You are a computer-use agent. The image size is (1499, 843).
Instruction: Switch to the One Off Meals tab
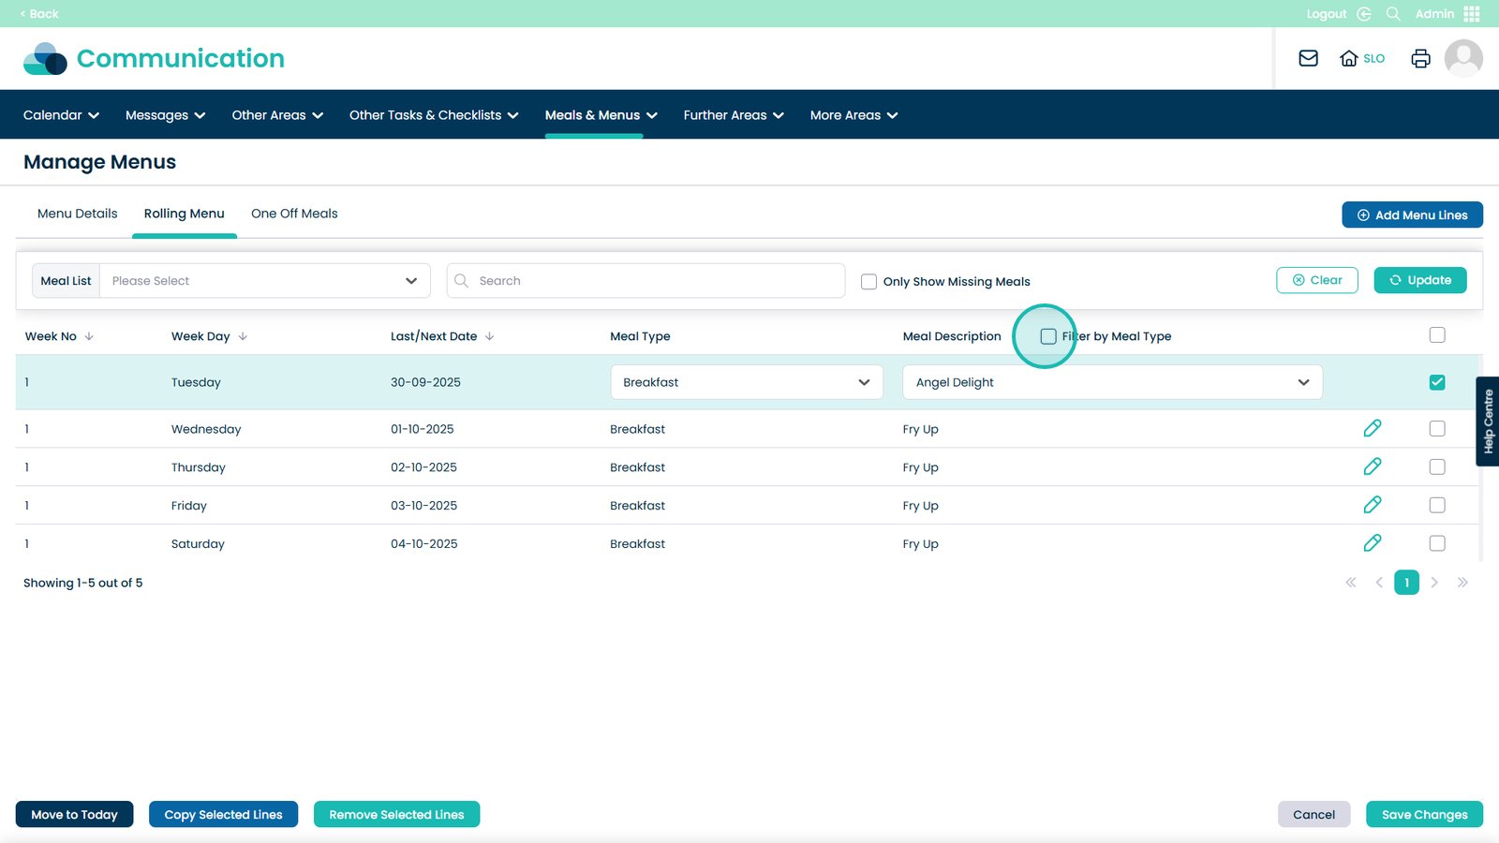click(x=294, y=214)
